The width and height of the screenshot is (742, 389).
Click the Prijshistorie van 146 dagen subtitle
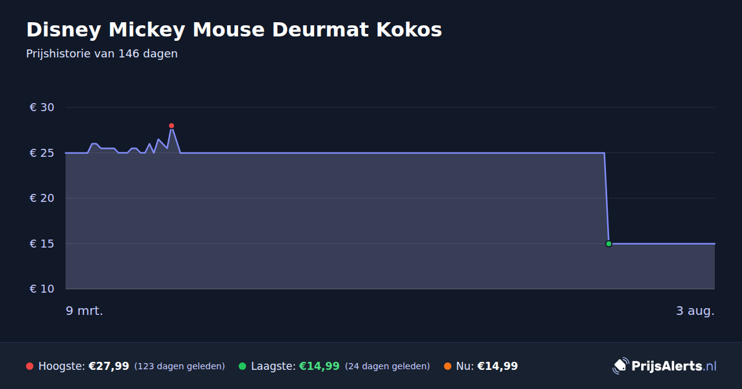coord(102,54)
